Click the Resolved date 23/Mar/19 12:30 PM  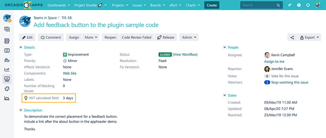coord(280,115)
